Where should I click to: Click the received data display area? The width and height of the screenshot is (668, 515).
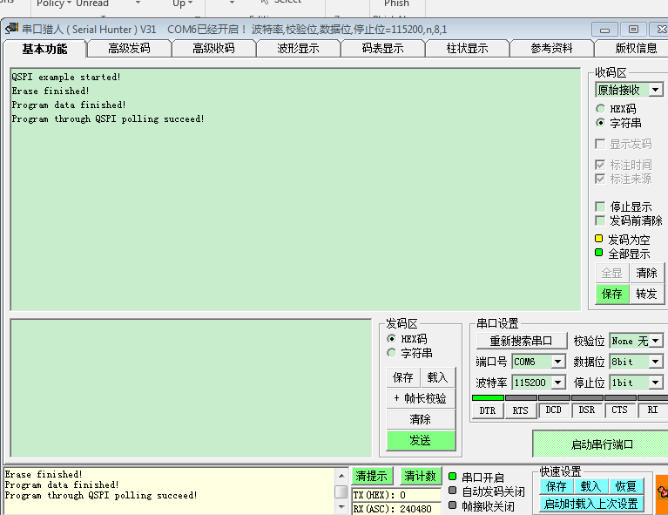295,189
